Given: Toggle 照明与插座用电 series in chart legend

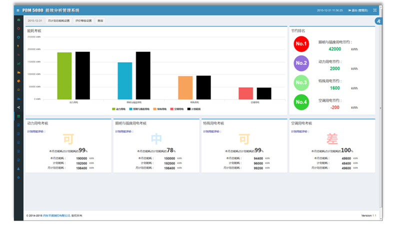Looking at the screenshot, I should (138, 108).
